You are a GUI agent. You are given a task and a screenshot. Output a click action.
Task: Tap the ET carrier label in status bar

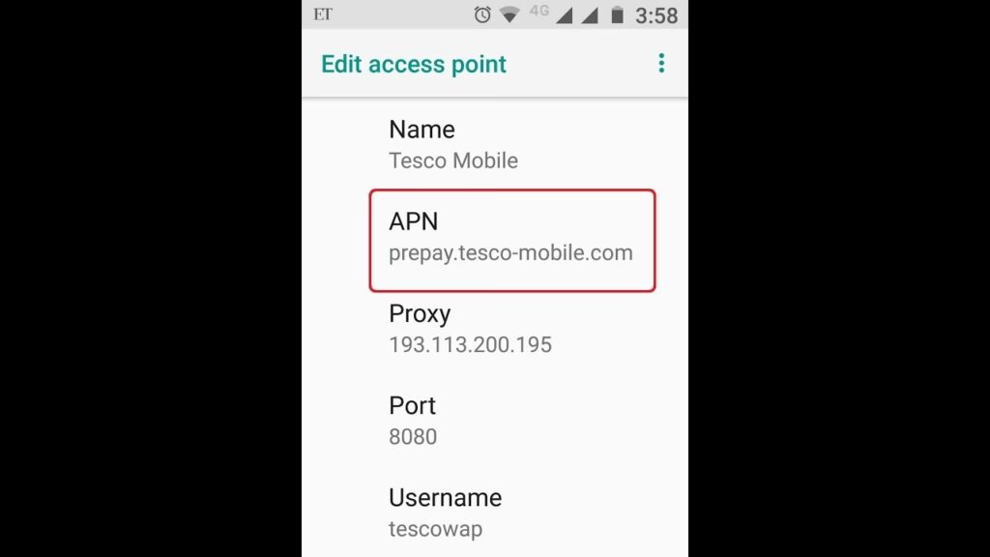(323, 15)
